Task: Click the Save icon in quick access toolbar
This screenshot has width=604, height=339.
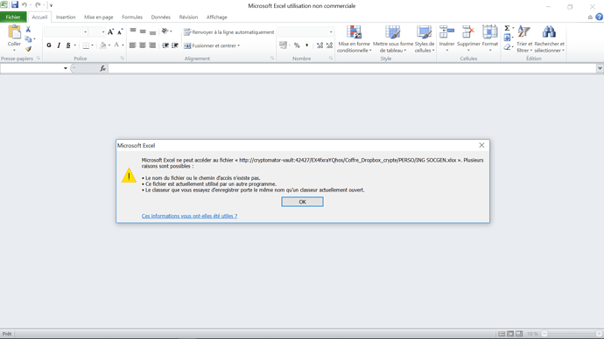Action: pos(15,5)
